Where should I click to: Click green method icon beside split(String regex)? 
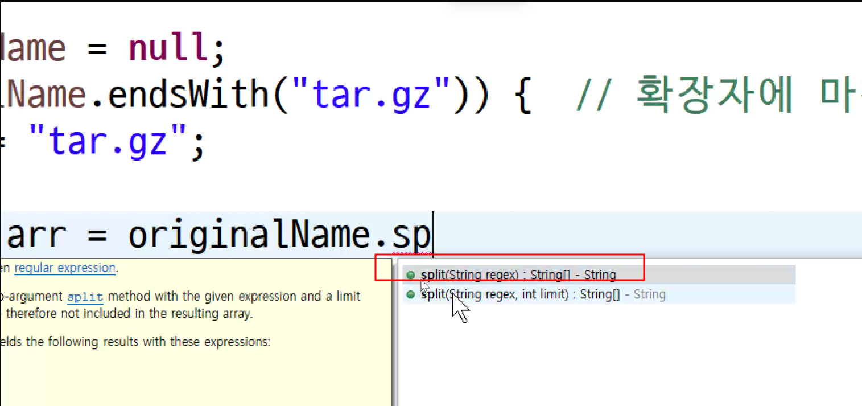tap(411, 276)
